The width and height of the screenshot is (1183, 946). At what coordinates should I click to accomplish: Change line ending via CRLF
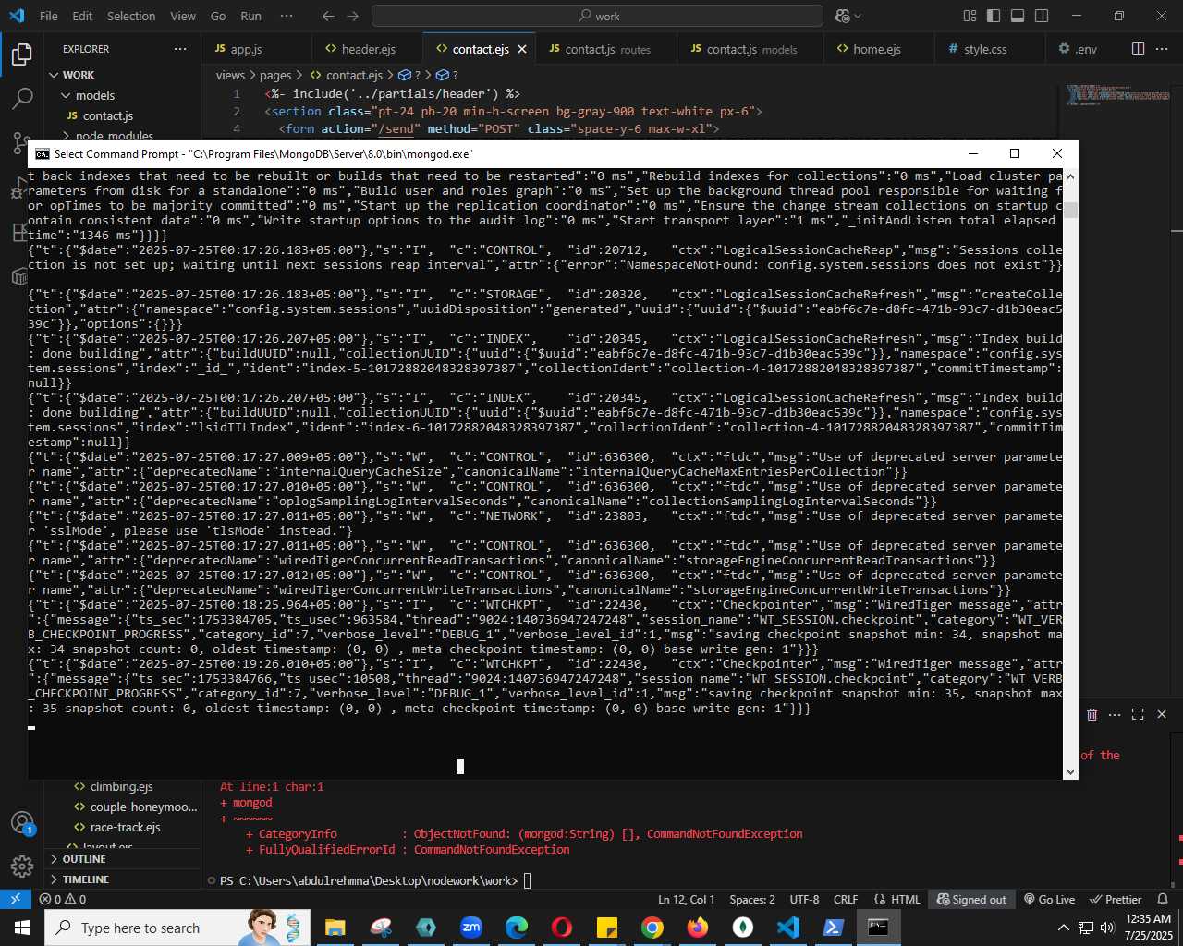[846, 899]
